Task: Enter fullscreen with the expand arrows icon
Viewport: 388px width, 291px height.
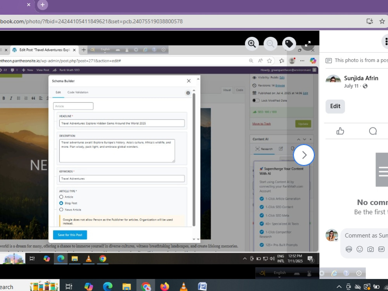Action: coord(308,44)
